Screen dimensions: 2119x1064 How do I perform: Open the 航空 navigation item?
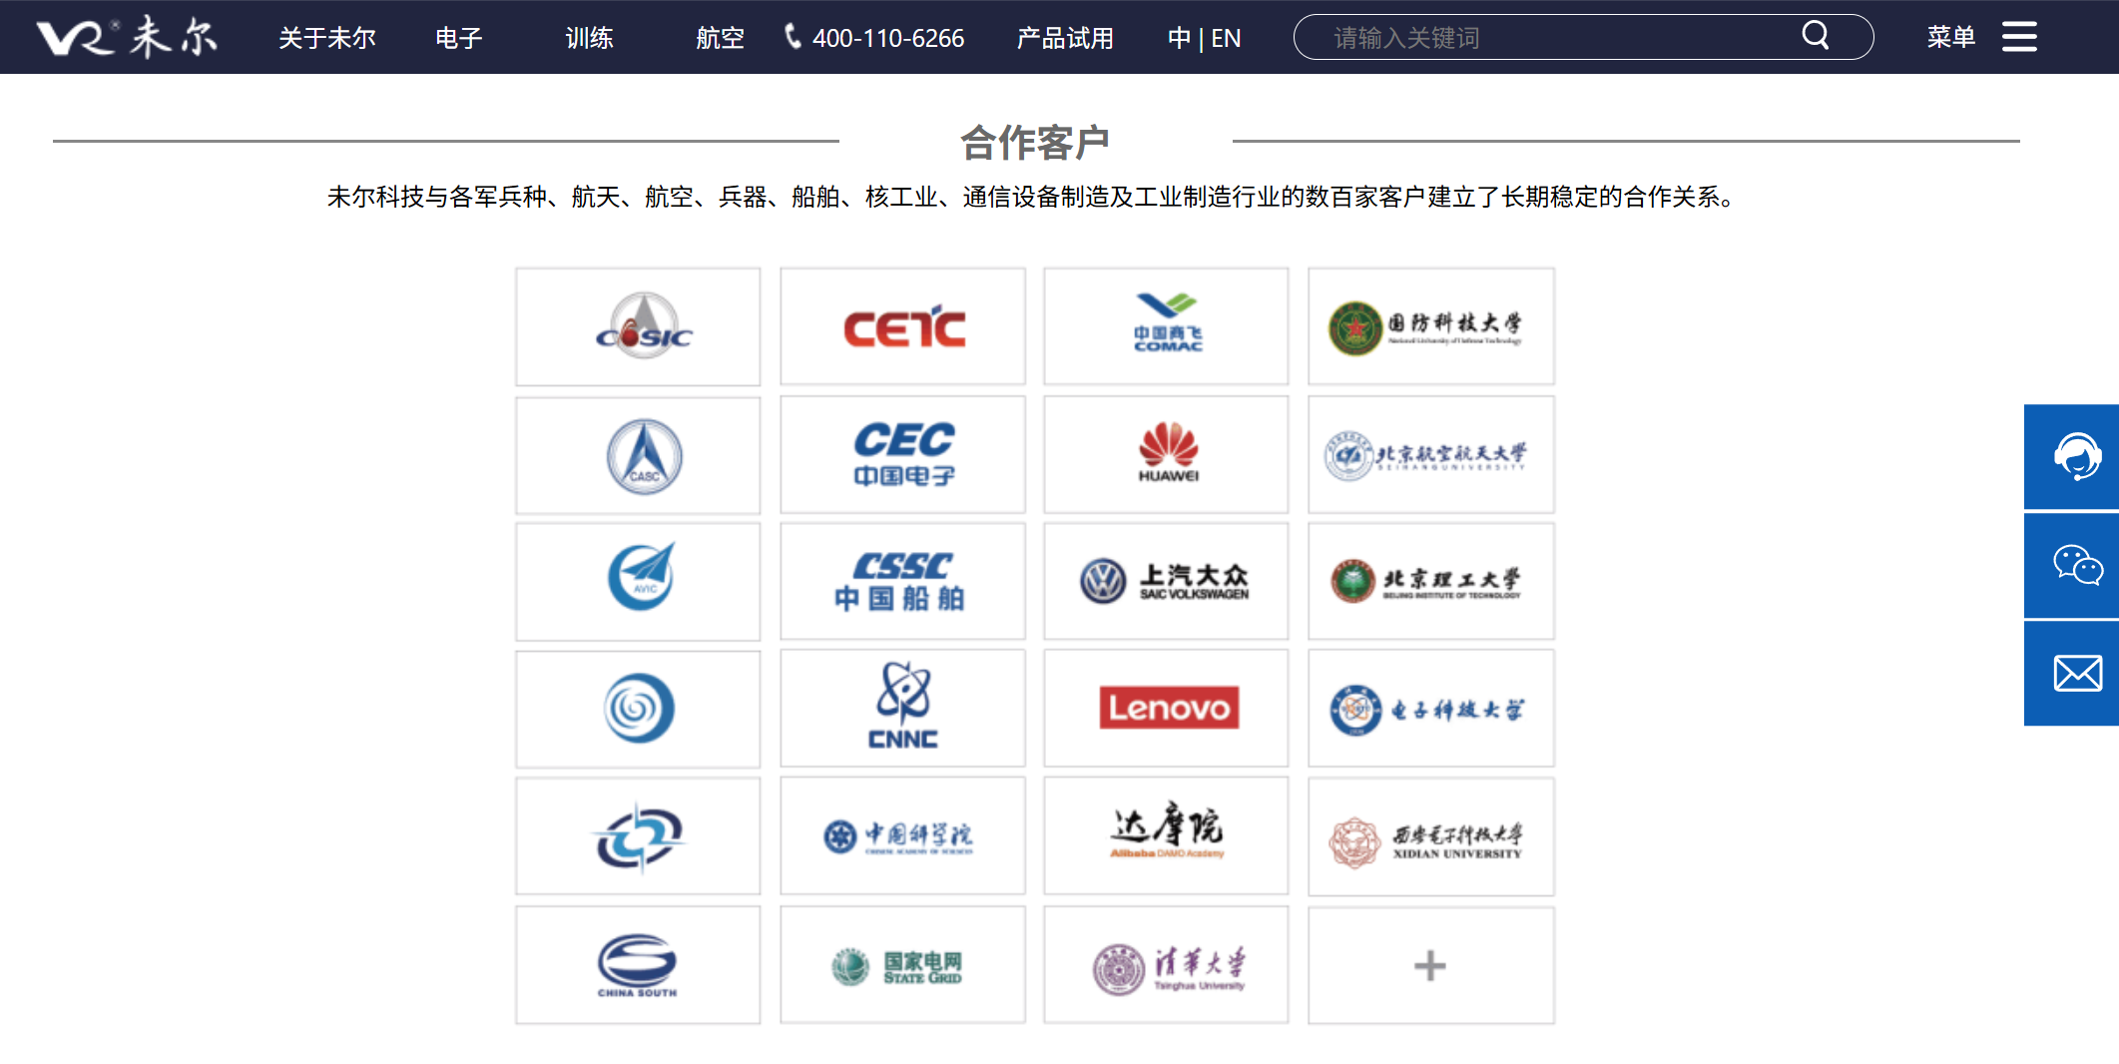720,38
